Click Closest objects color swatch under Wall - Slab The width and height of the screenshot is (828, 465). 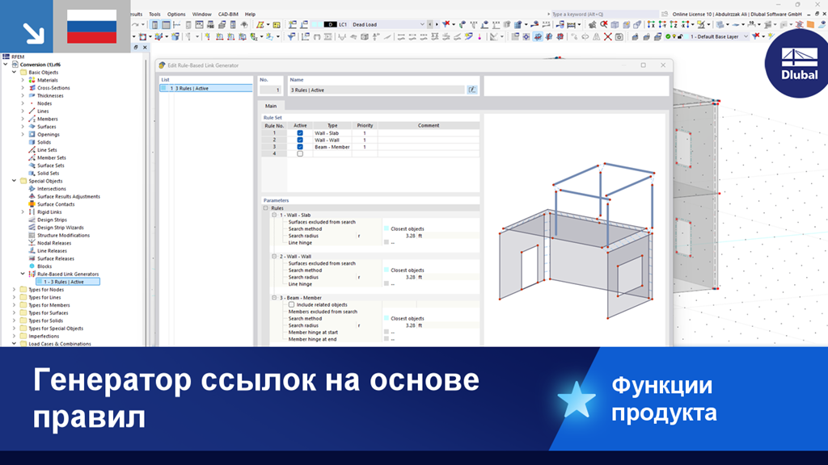[x=386, y=228]
